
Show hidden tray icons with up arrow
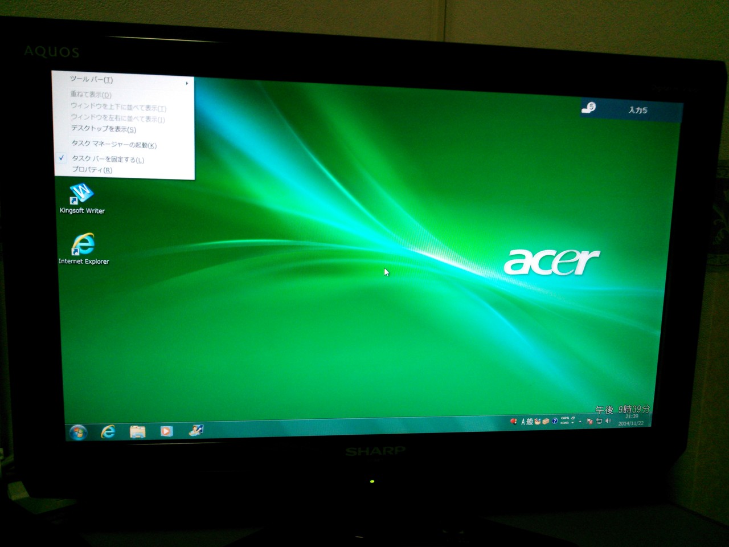[x=580, y=422]
